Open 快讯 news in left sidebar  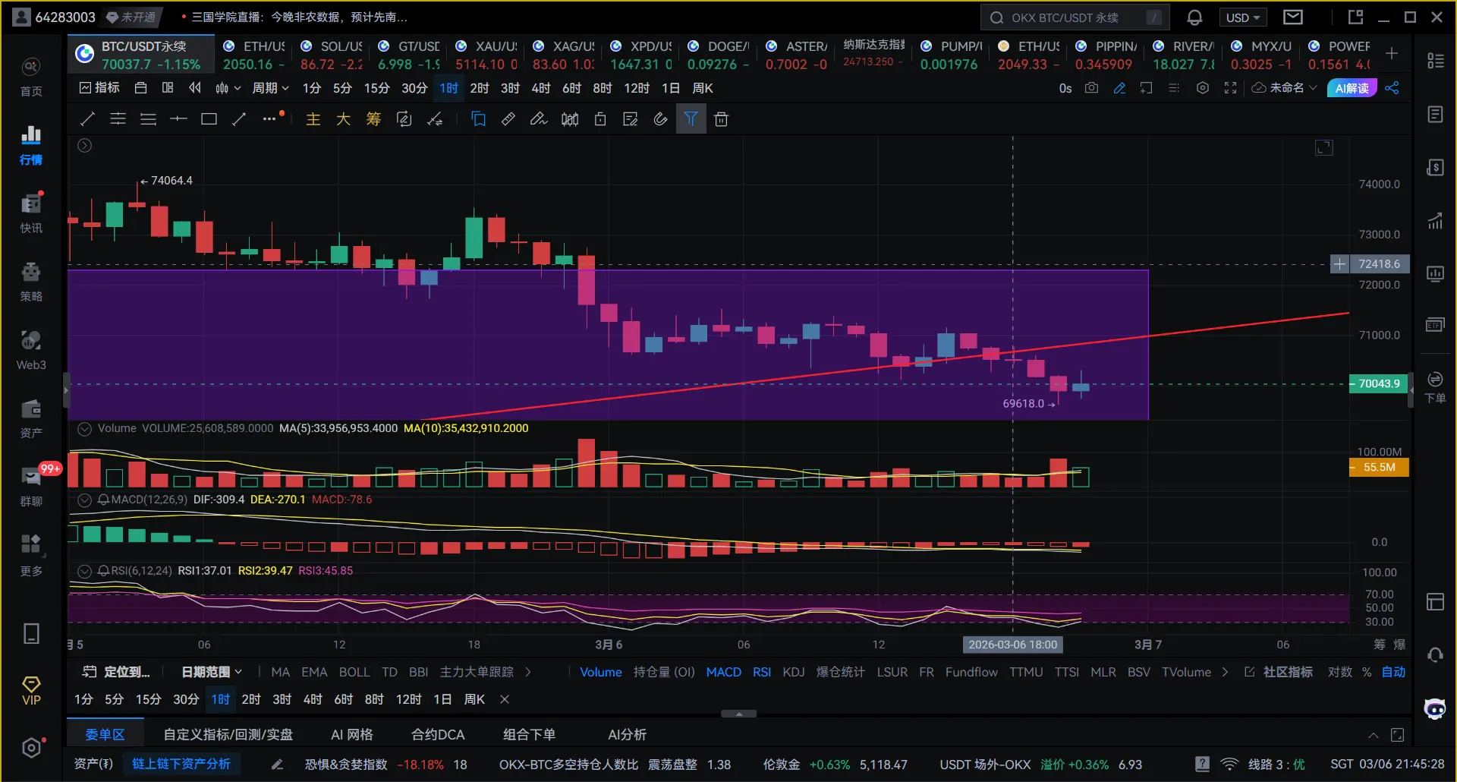(31, 213)
